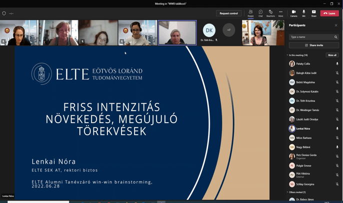Select participant Nagy Bélāné
This screenshot has width=343, height=203.
pyautogui.click(x=314, y=147)
